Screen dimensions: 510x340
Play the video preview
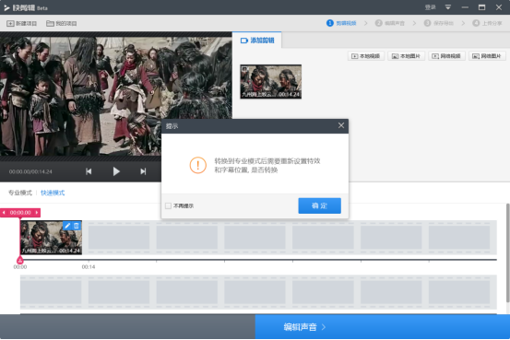[x=116, y=171]
